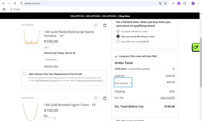Open the Google bookmark
Image resolution: width=202 pixels, height=121 pixels.
(x=15, y=9)
